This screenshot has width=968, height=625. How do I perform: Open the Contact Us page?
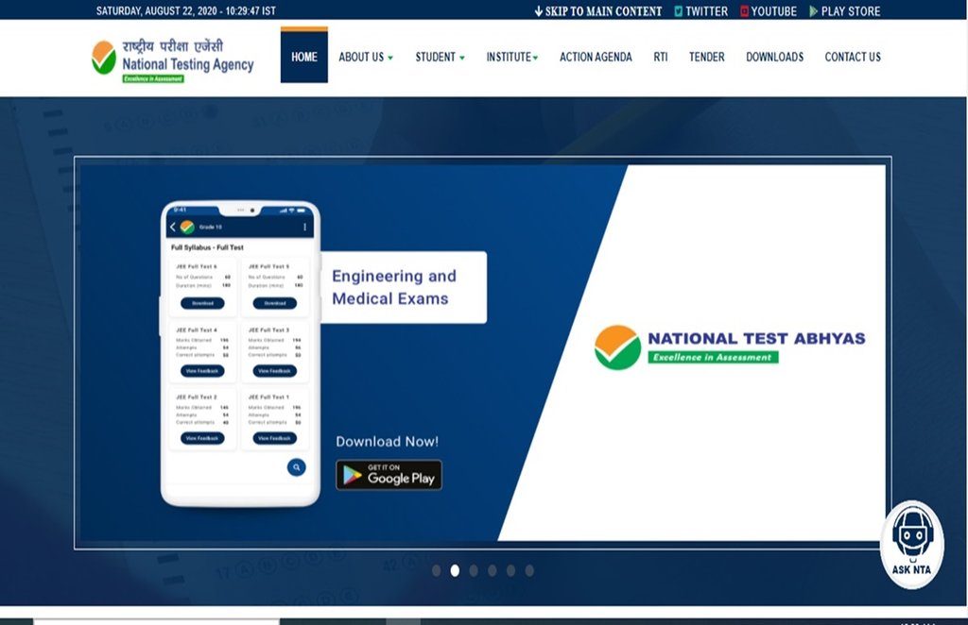[x=852, y=57]
